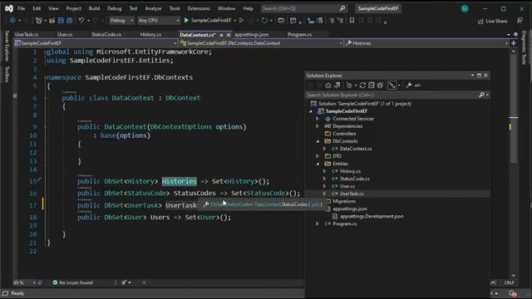The image size is (532, 299).
Task: Click the Visual Studio logo icon
Action: (9, 8)
